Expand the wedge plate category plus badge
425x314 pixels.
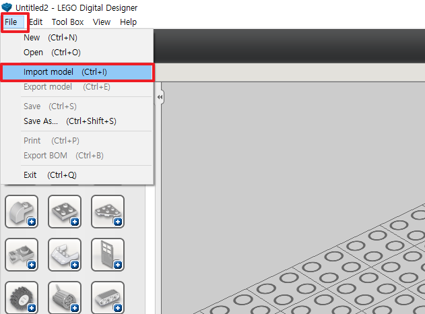pyautogui.click(x=118, y=222)
